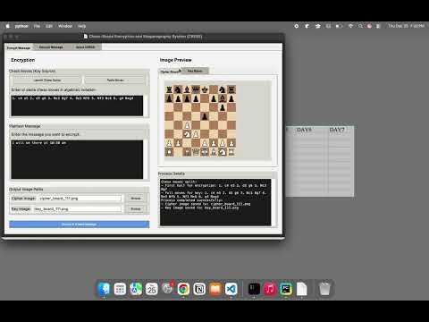
Task: Click Browse next to Key Image
Action: pos(136,209)
